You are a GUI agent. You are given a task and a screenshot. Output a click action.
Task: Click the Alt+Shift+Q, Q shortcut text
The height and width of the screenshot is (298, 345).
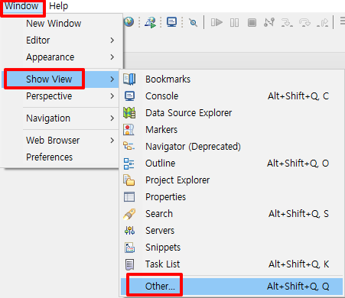(x=298, y=287)
